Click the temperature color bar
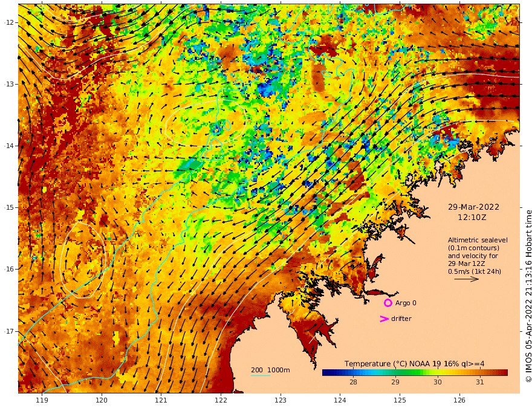The height and width of the screenshot is (411, 532). [415, 373]
